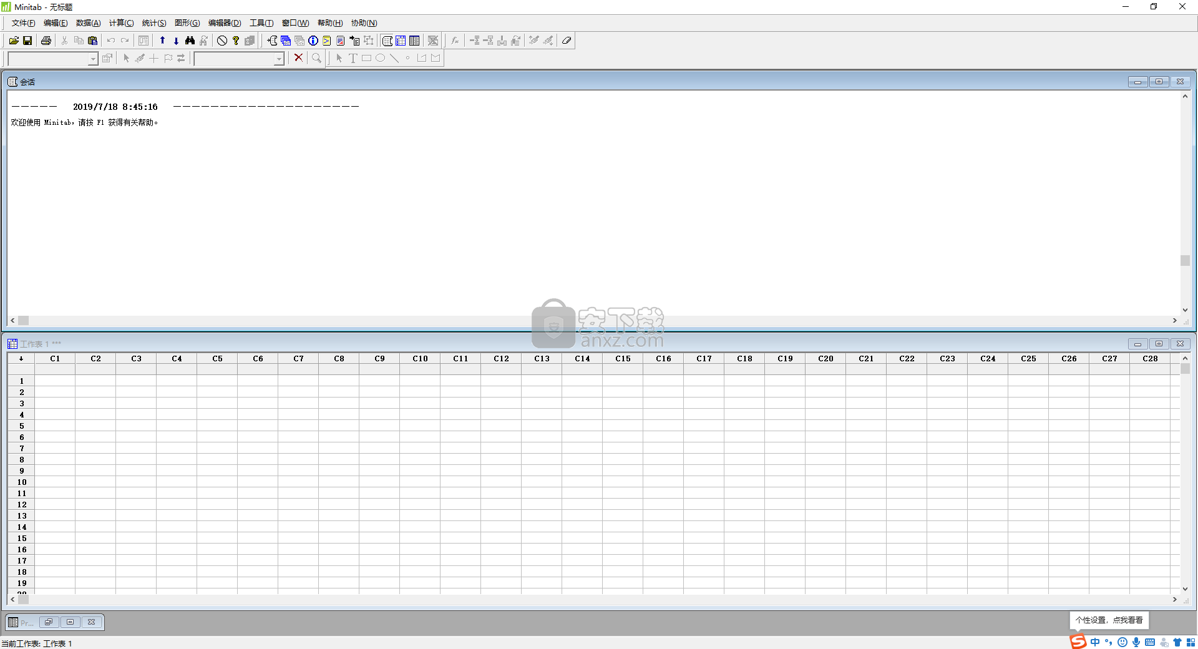Select column header C1

coord(55,359)
